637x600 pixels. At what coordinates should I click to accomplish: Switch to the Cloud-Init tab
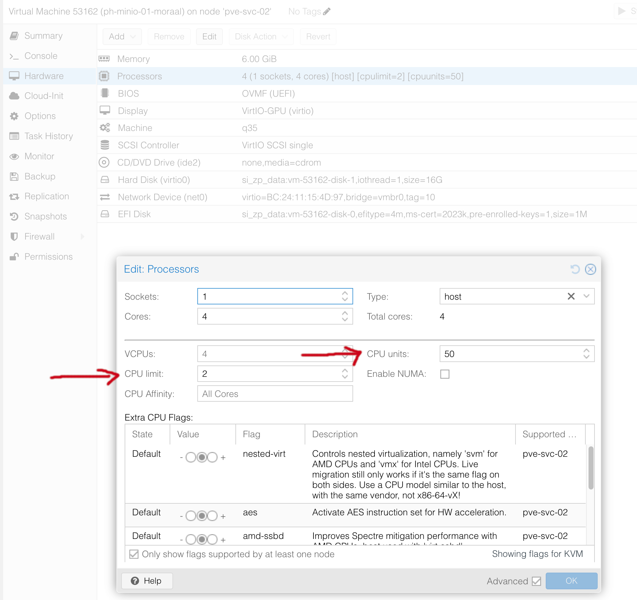point(44,96)
